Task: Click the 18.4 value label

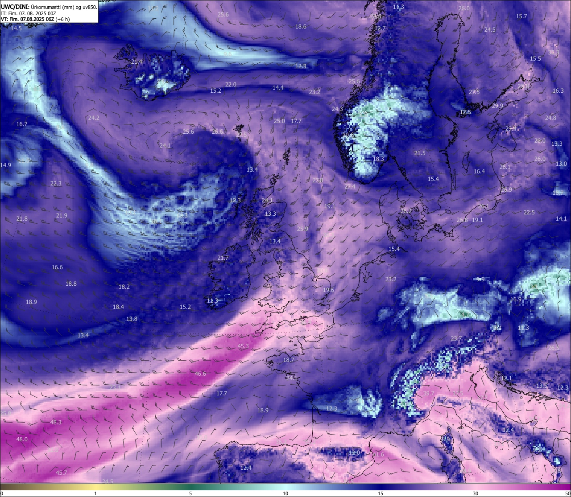Action: point(118,307)
